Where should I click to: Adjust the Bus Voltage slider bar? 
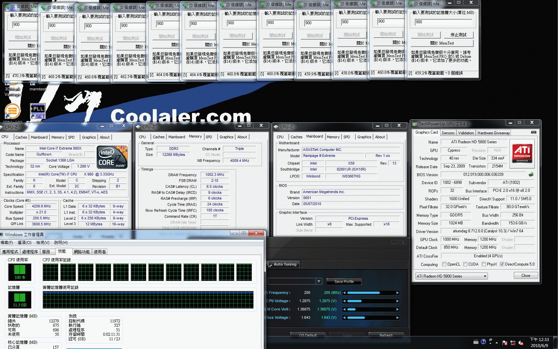[x=371, y=318]
